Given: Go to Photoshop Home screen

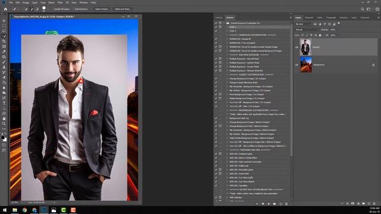Looking at the screenshot, I should pos(5,9).
